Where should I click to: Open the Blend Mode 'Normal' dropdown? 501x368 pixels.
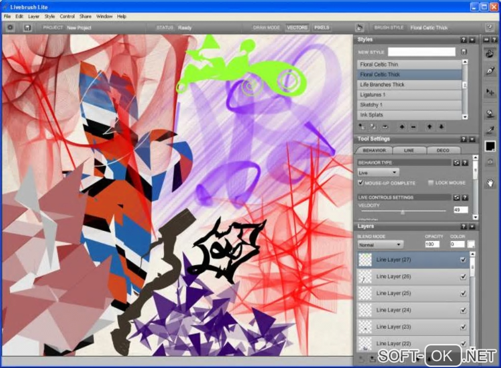(380, 245)
